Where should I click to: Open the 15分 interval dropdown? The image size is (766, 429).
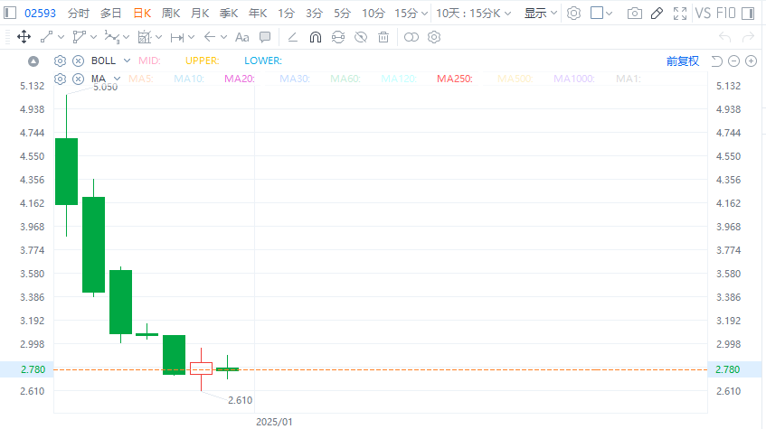411,14
